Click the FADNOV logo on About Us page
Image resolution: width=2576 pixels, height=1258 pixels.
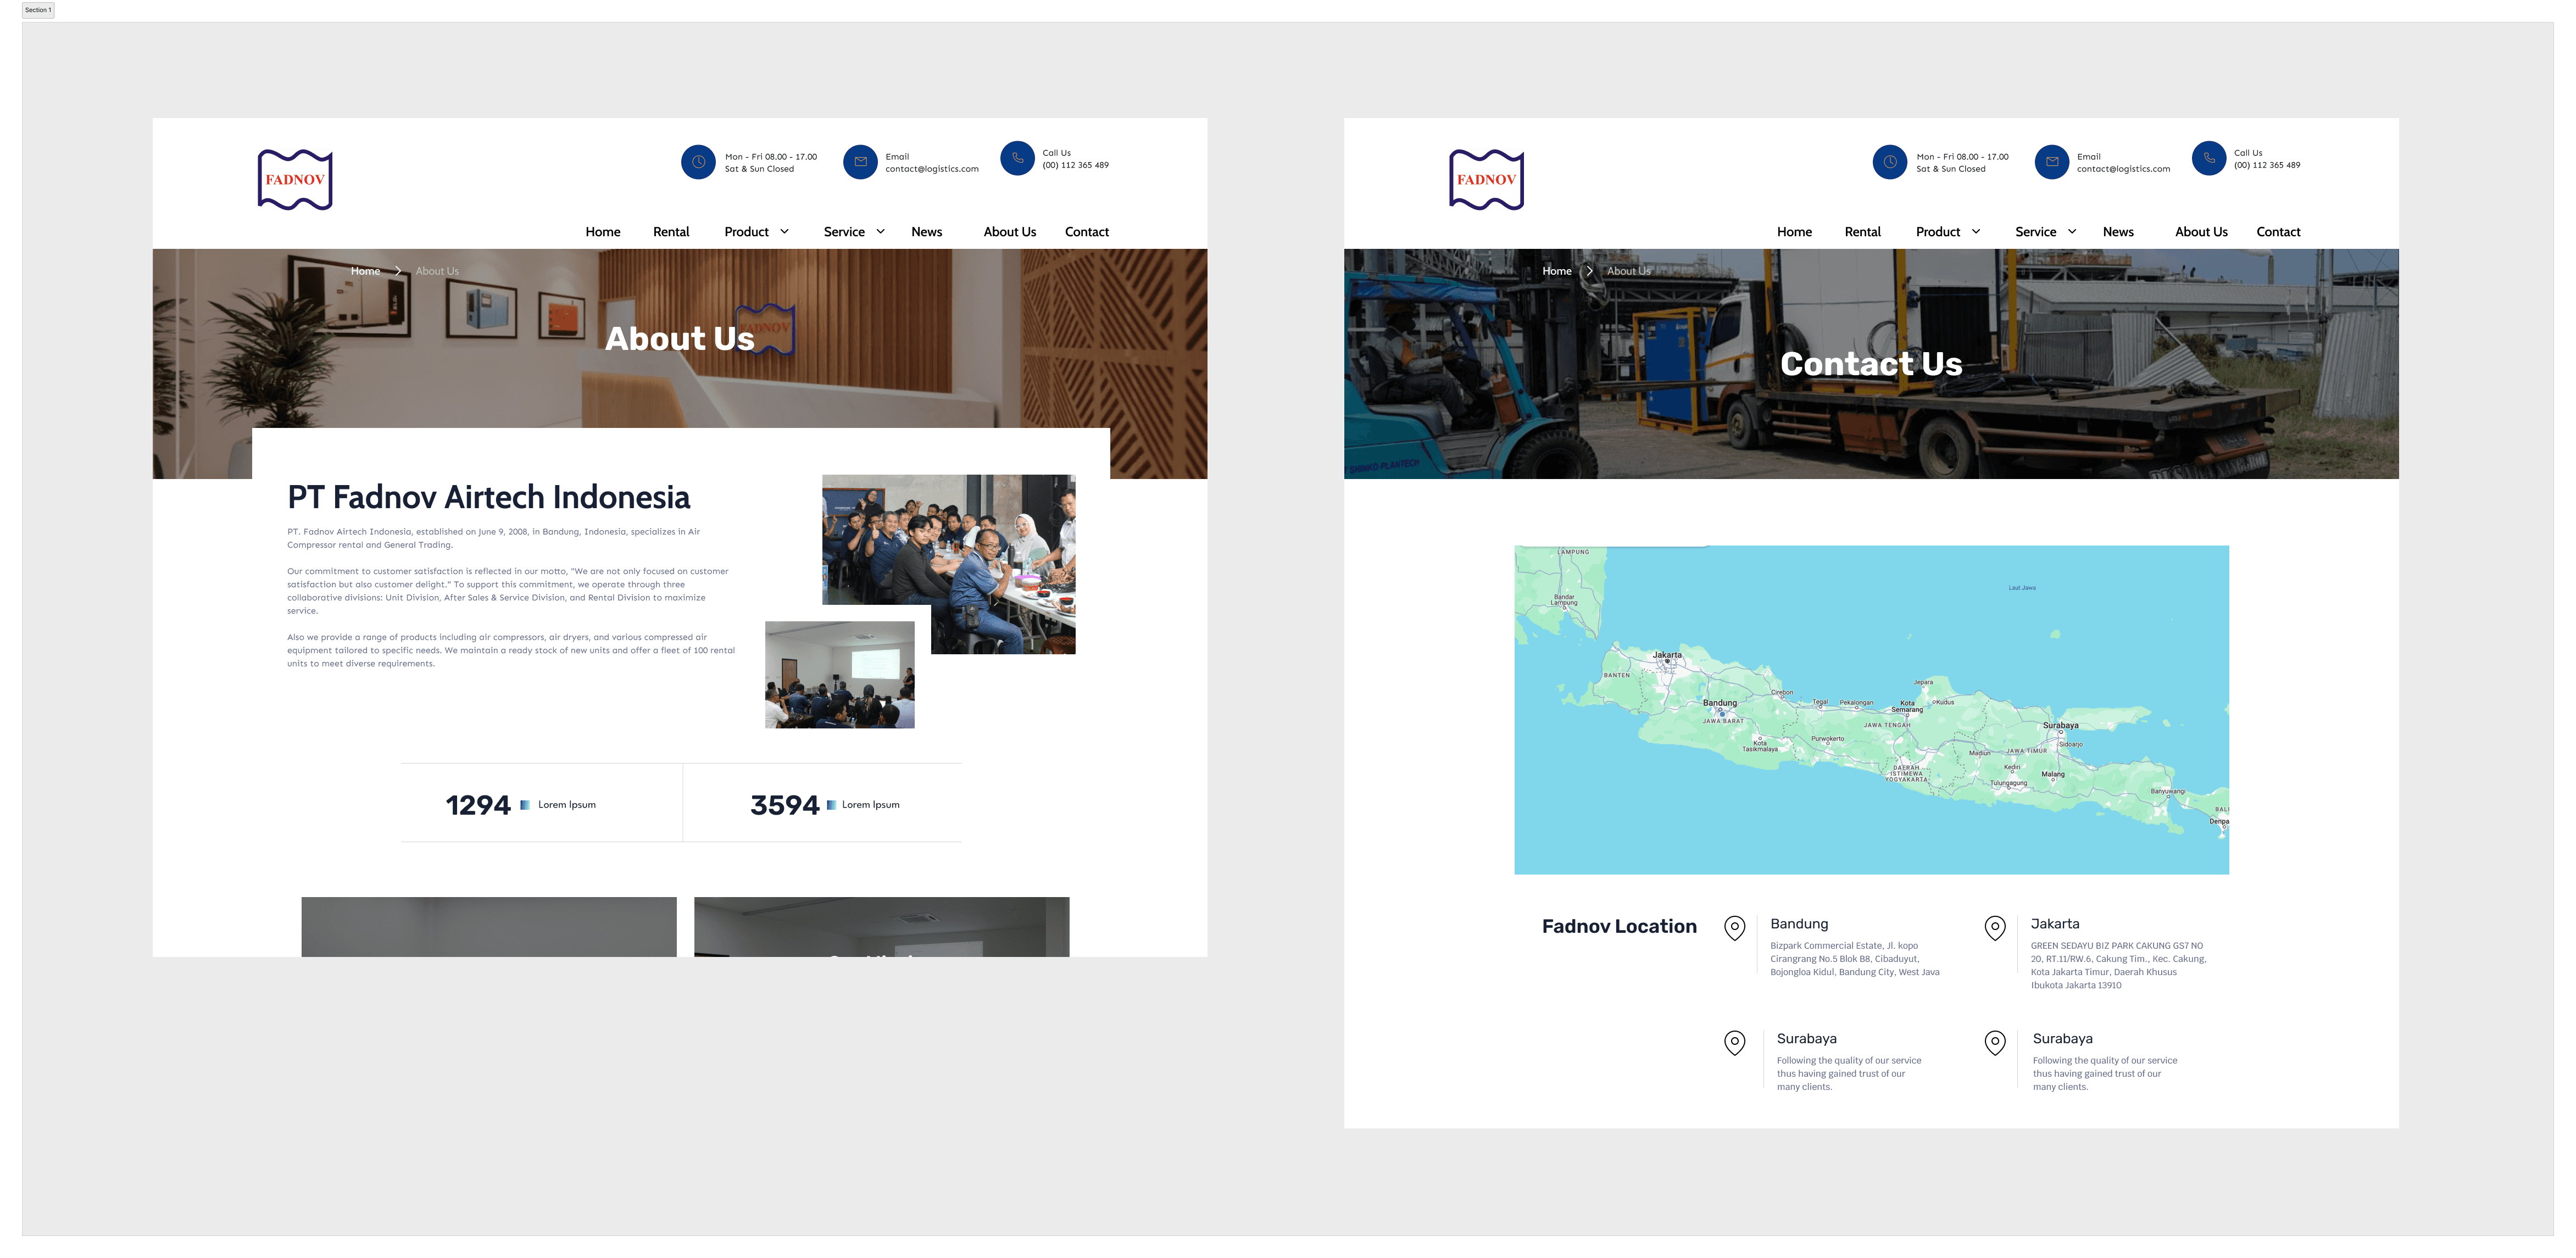[x=295, y=180]
